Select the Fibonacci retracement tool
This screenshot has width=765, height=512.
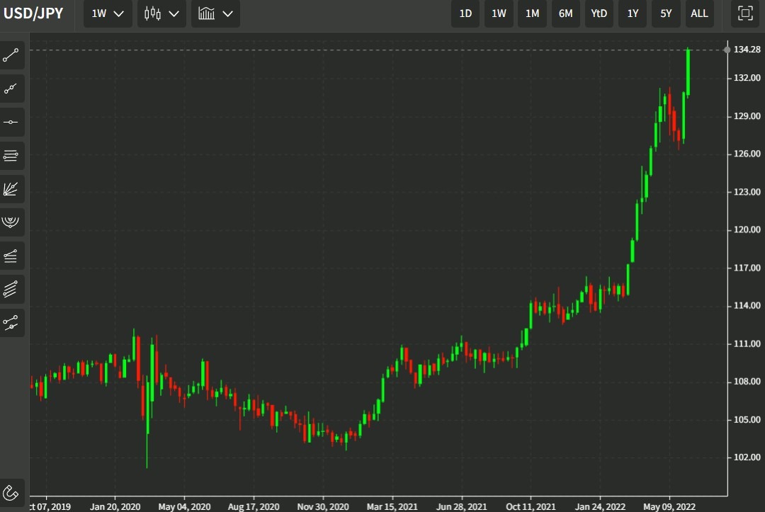click(13, 156)
